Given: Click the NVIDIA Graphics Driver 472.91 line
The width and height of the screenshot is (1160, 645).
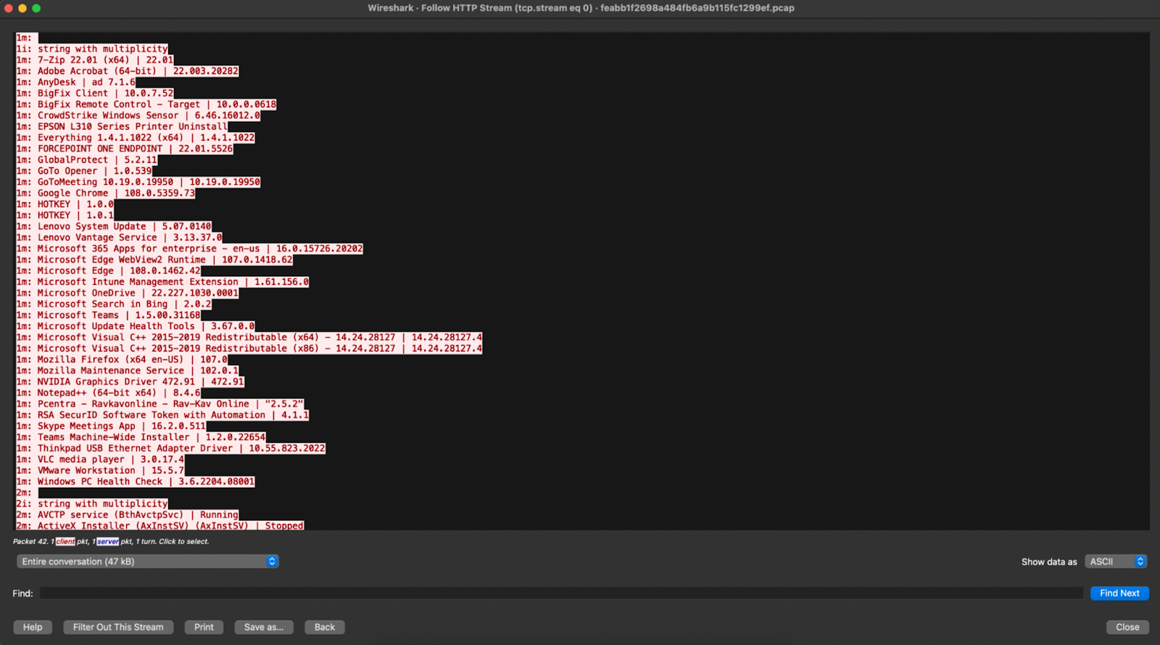Looking at the screenshot, I should tap(130, 382).
